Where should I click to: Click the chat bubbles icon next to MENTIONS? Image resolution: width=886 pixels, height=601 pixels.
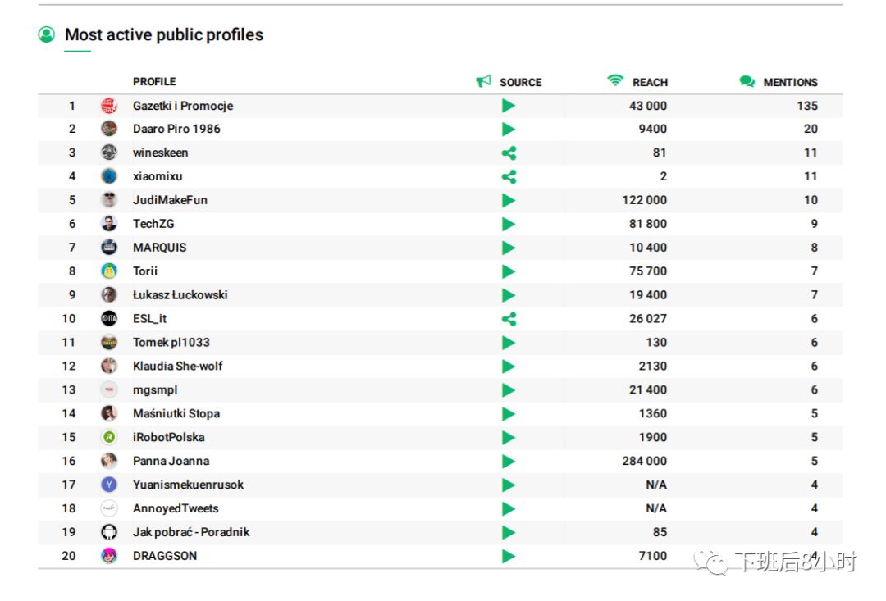[x=747, y=81]
